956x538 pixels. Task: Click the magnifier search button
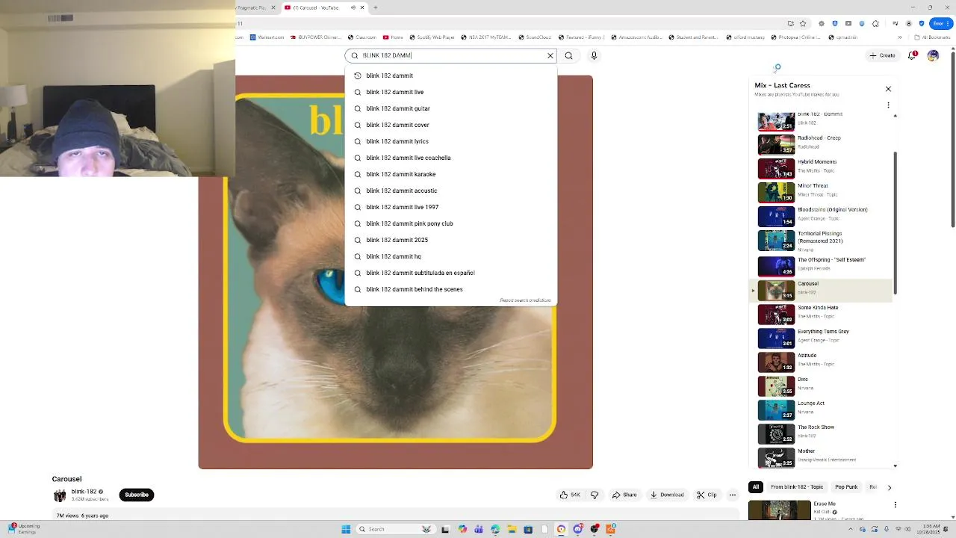(x=568, y=55)
